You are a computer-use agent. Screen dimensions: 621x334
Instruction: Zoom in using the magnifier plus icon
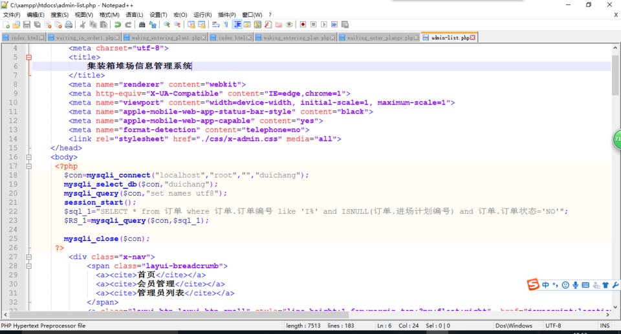[x=167, y=25]
